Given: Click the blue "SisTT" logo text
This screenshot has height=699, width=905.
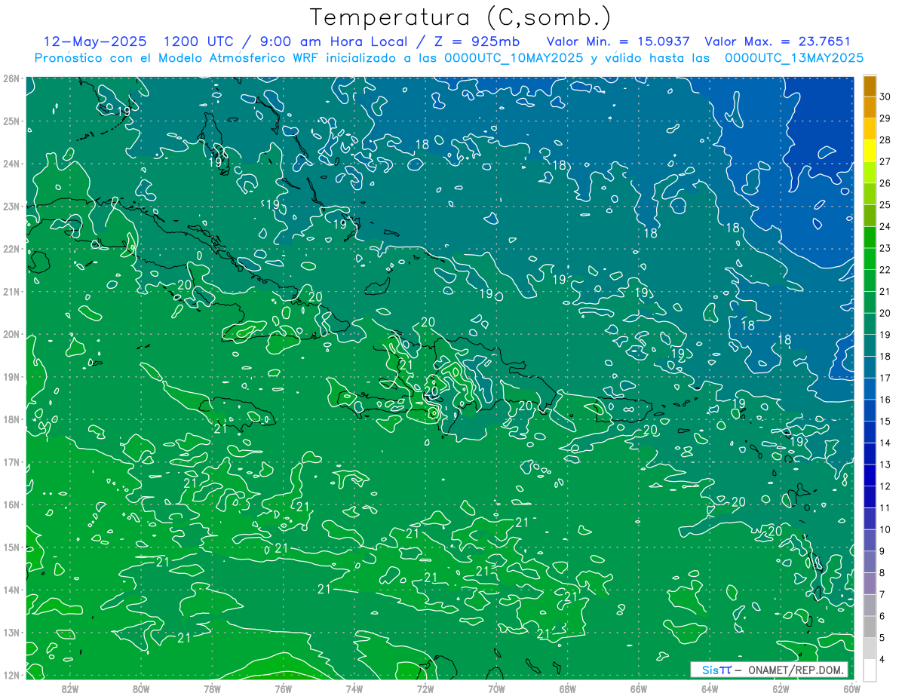Looking at the screenshot, I should click(716, 670).
